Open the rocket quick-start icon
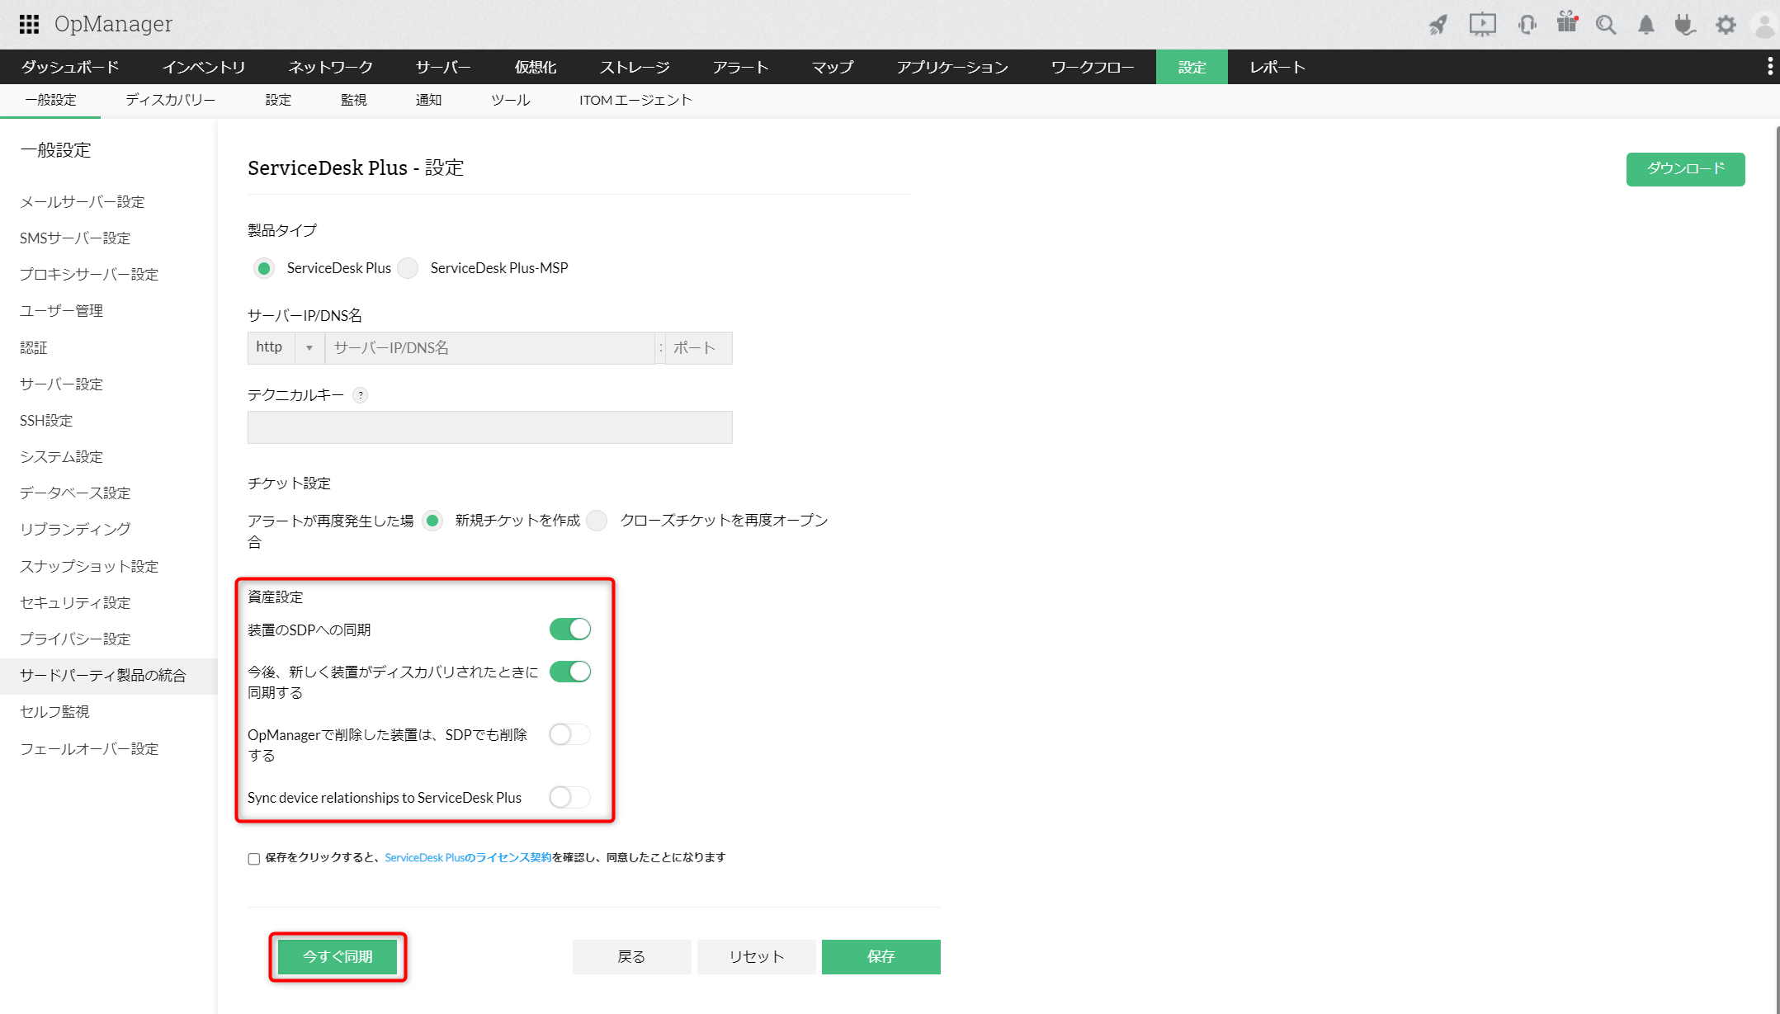The image size is (1780, 1014). tap(1438, 24)
